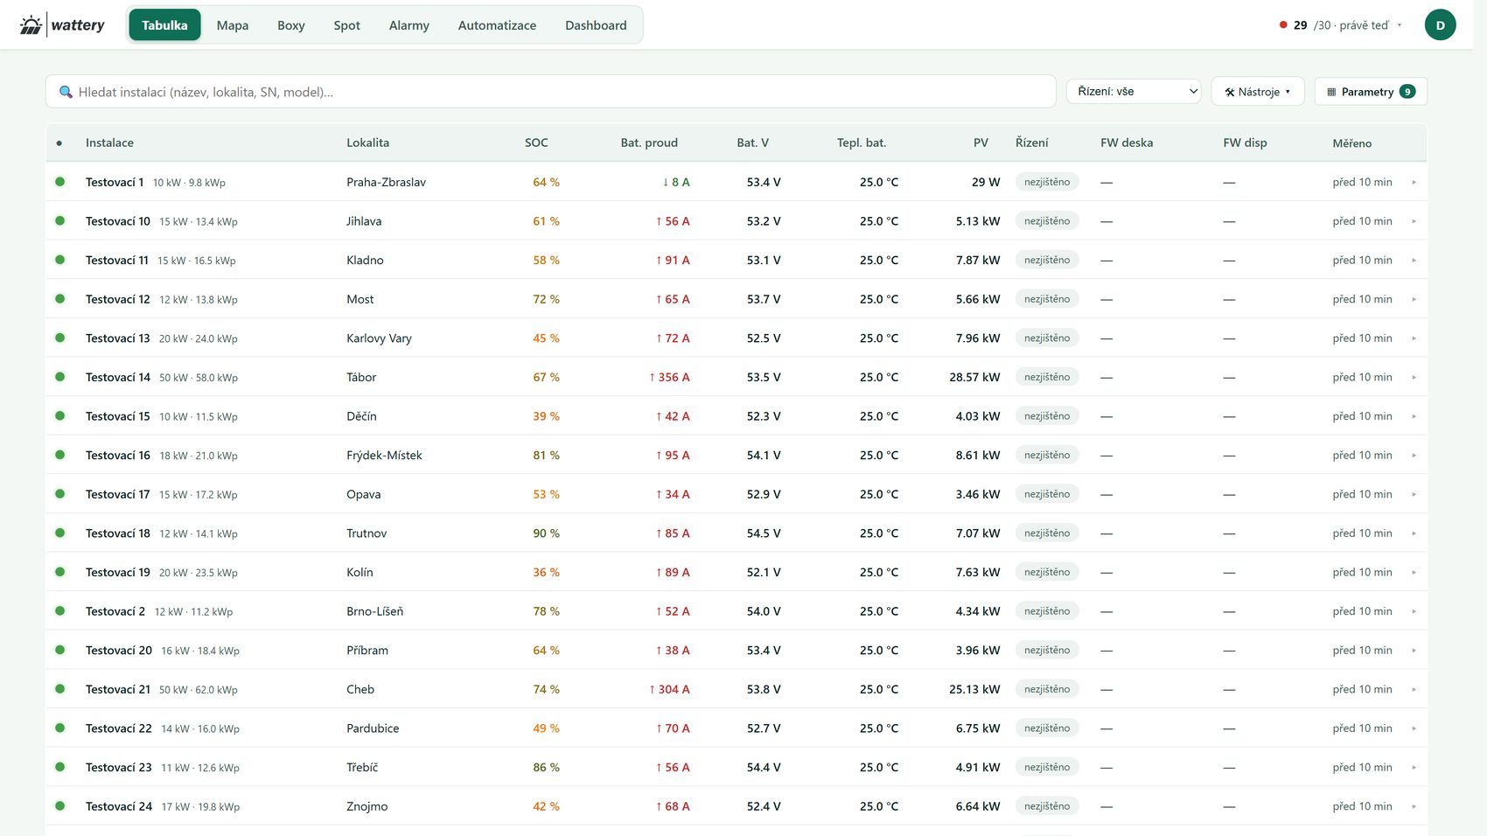Click green status dot of Testovací 21
This screenshot has width=1487, height=836.
[x=60, y=689]
